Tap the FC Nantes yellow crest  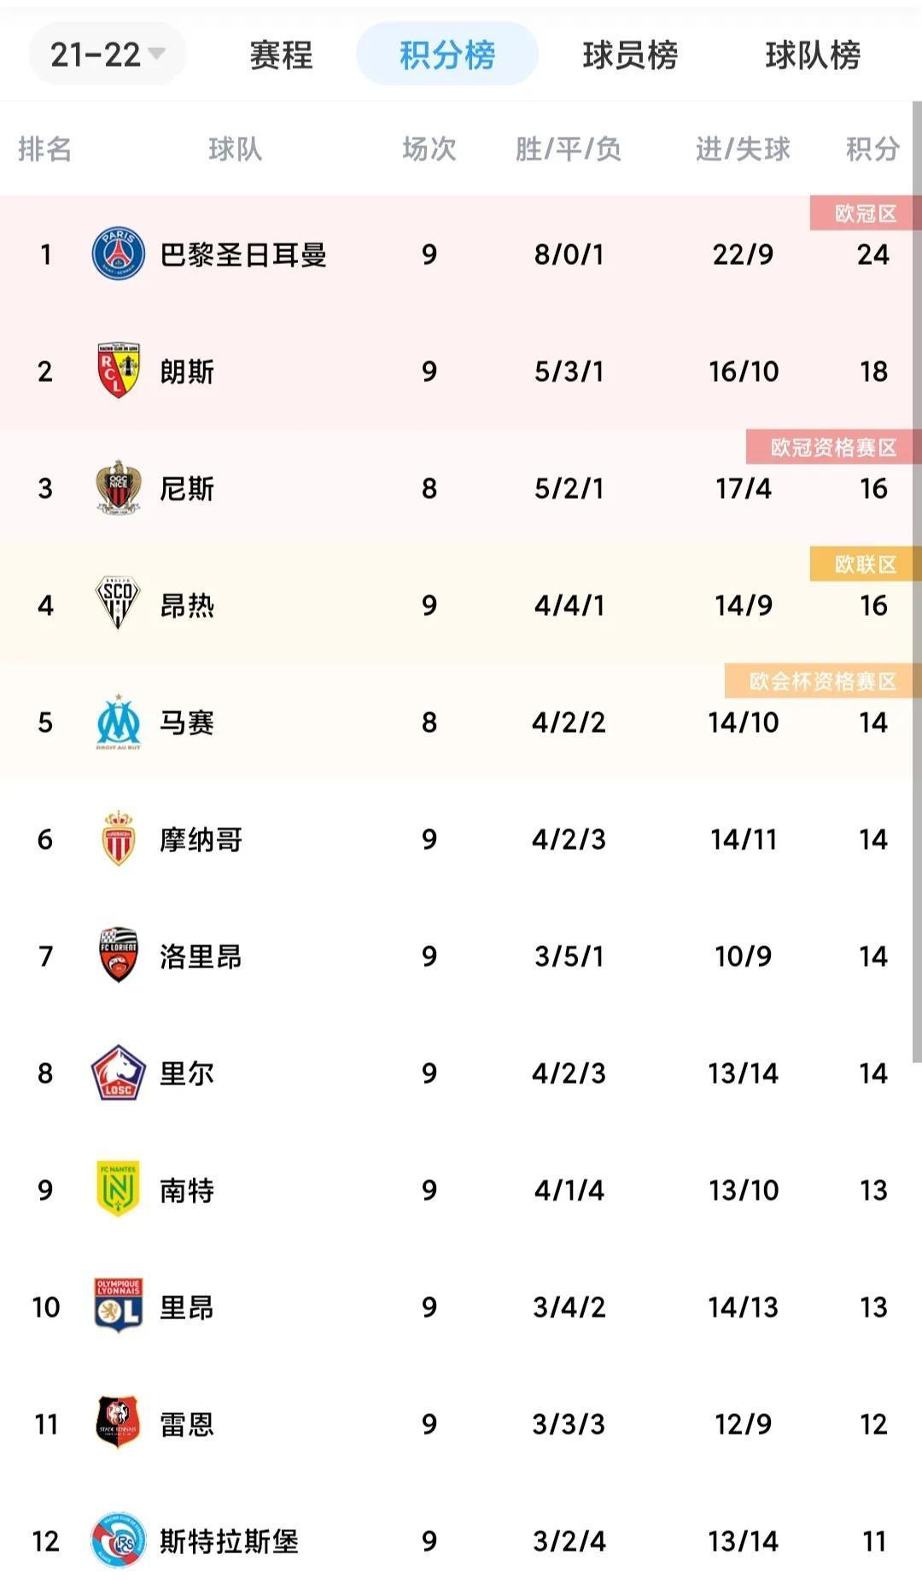tap(118, 1189)
